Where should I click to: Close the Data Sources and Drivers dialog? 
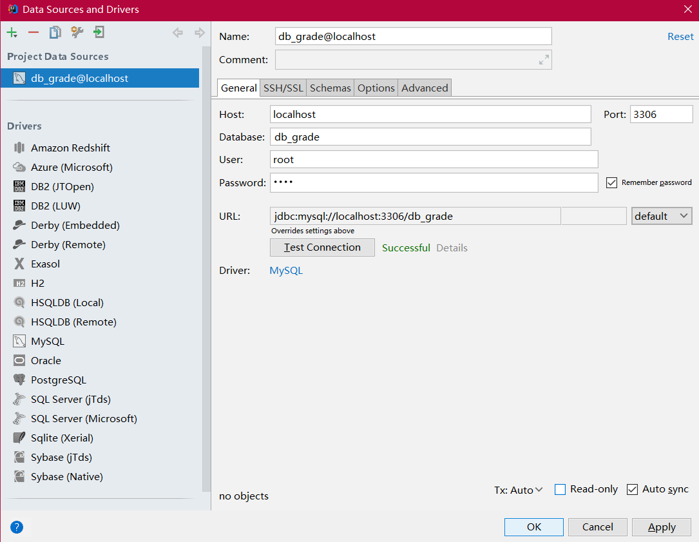[688, 10]
